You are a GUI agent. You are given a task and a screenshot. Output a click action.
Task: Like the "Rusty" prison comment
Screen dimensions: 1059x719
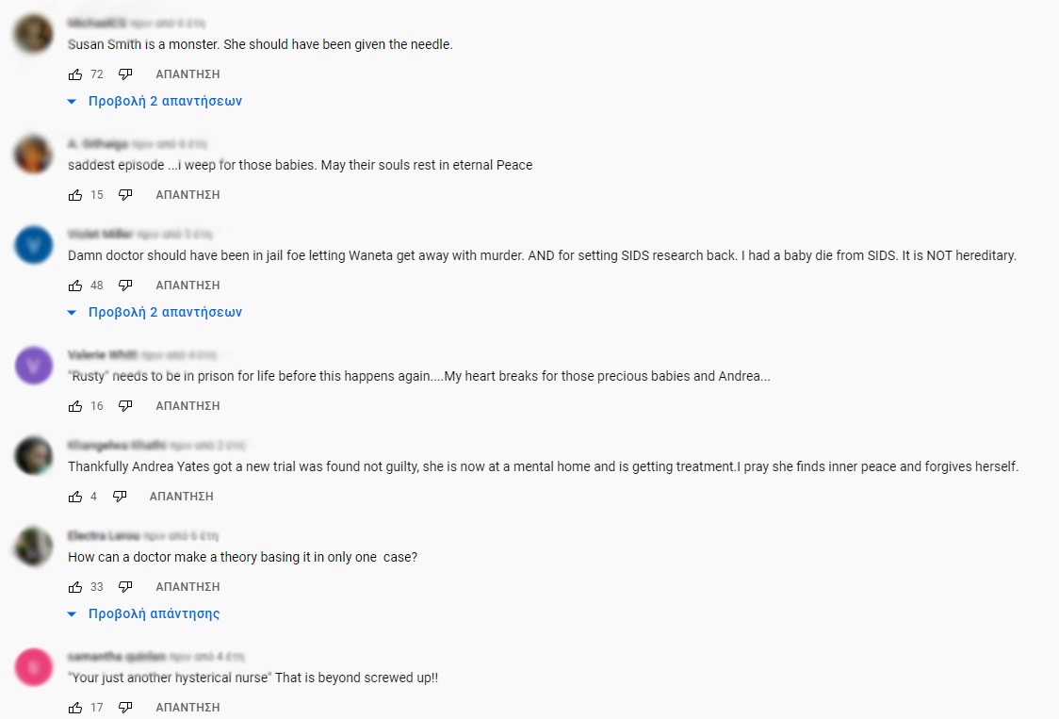(75, 406)
